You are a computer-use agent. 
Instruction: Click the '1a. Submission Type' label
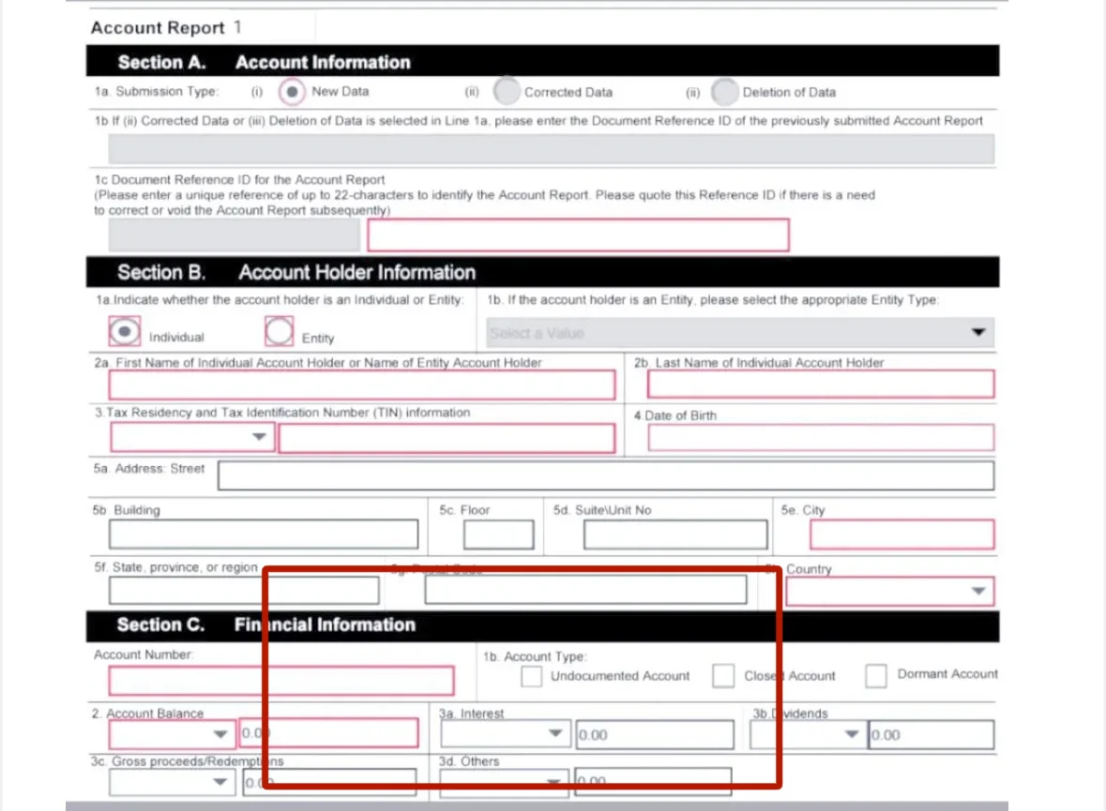pos(157,92)
